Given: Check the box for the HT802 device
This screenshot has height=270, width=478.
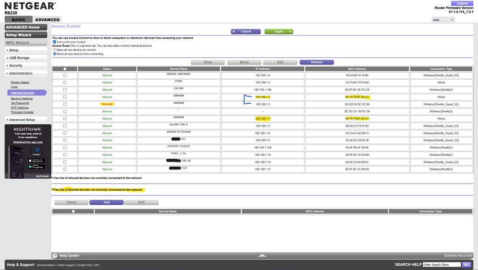Looking at the screenshot, I should coord(65,82).
